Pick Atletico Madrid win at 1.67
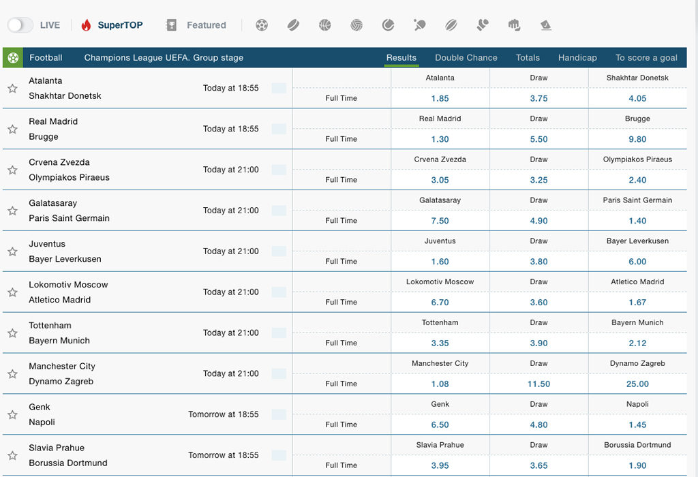 tap(637, 303)
